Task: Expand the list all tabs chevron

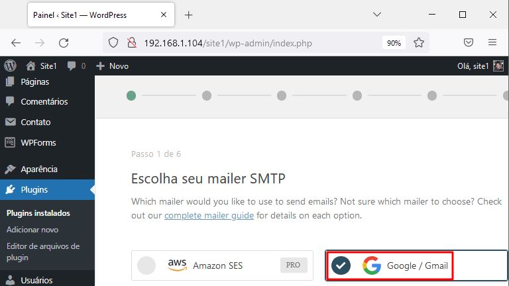Action: tap(377, 15)
